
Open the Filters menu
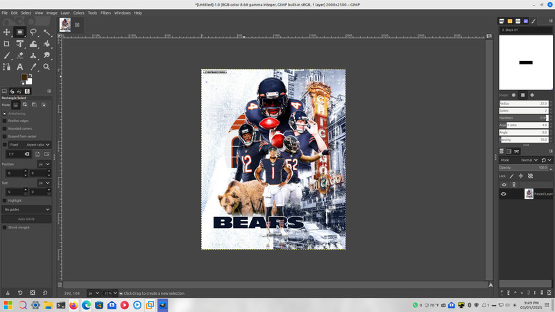(x=105, y=12)
